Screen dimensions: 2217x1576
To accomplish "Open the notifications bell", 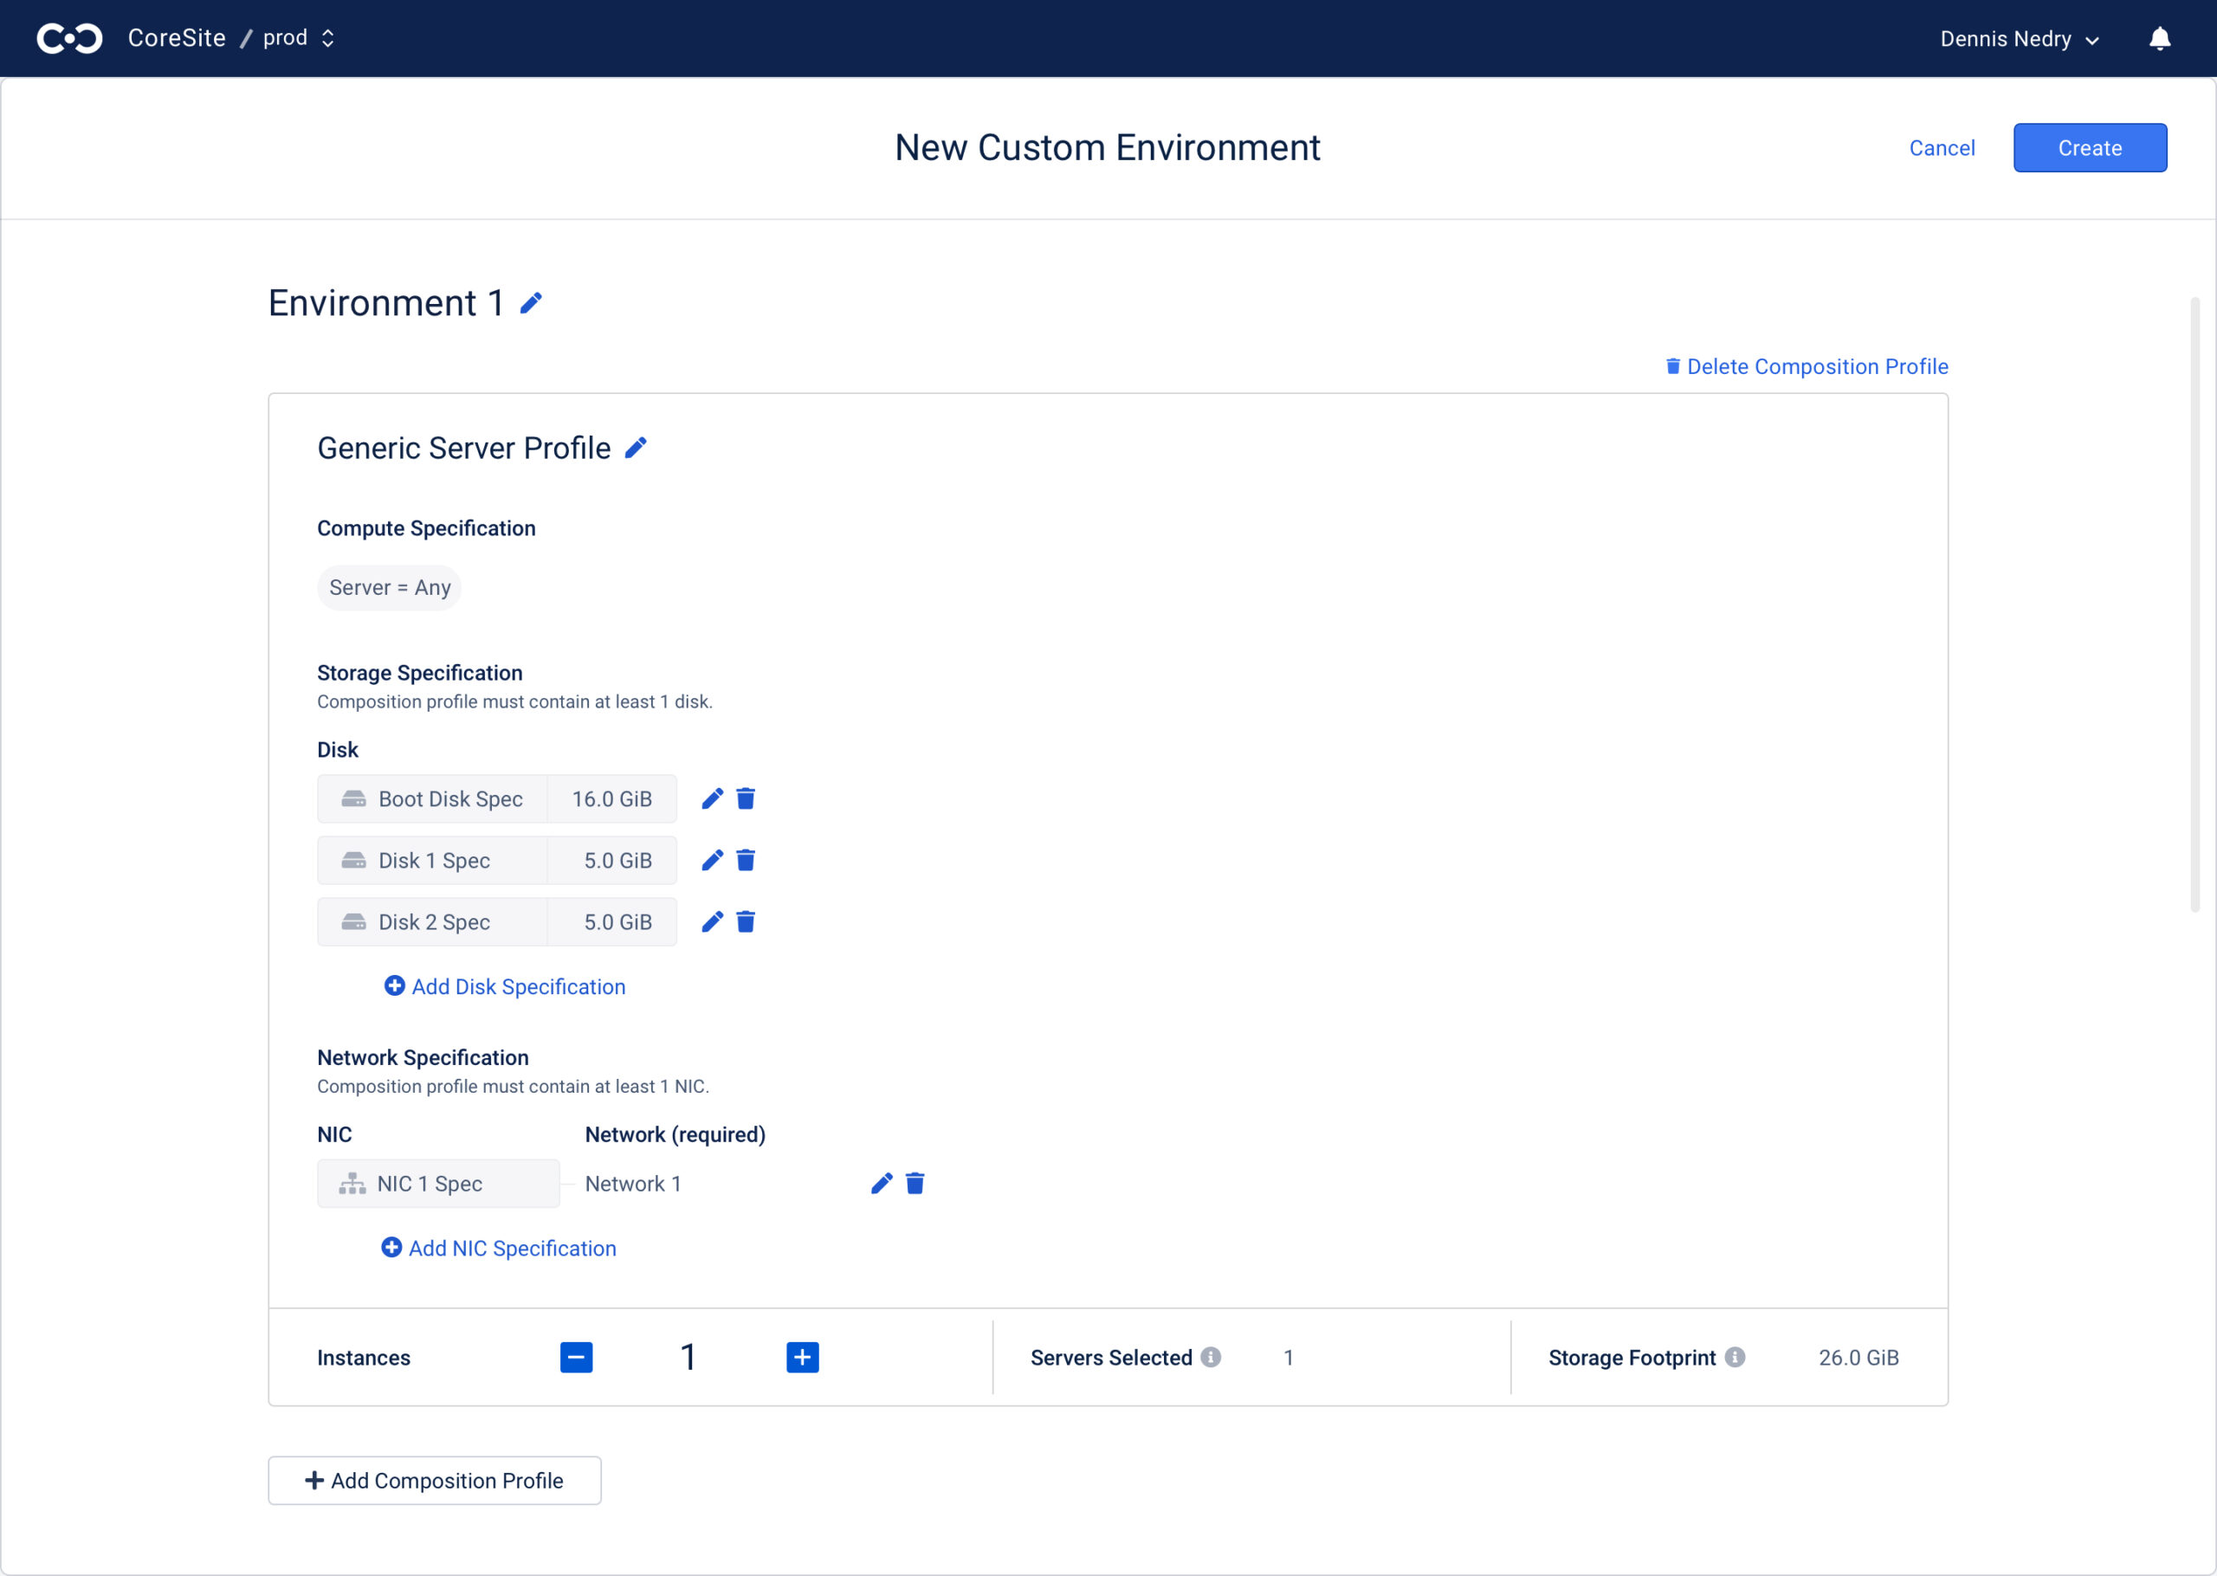I will [x=2159, y=39].
